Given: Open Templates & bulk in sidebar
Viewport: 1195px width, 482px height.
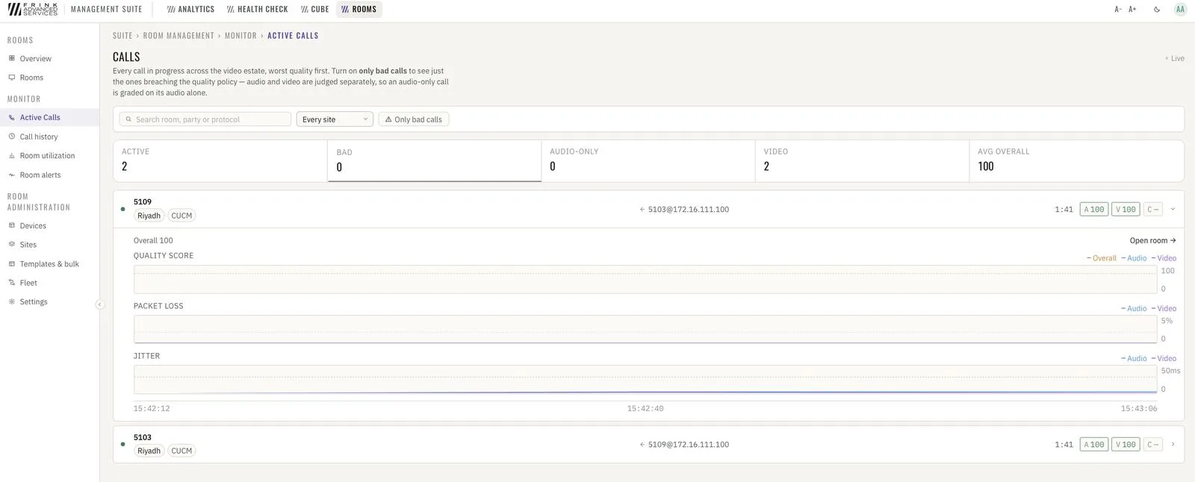Looking at the screenshot, I should pyautogui.click(x=49, y=263).
